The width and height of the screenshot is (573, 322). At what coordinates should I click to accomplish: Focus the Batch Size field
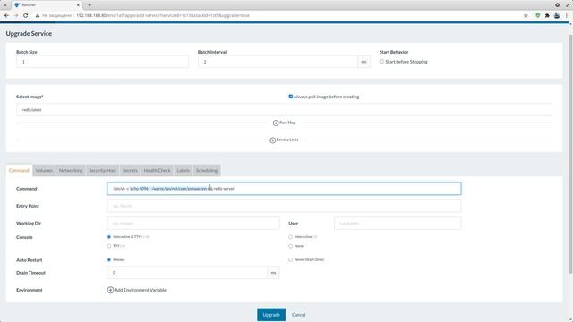(x=102, y=62)
